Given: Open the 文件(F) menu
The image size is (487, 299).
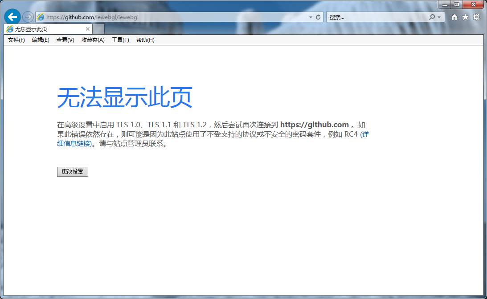Looking at the screenshot, I should tap(16, 40).
